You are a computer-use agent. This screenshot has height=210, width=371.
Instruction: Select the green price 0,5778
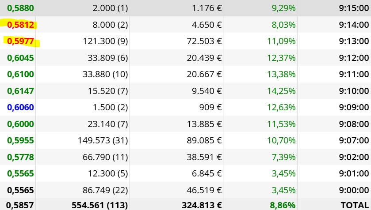coord(20,157)
